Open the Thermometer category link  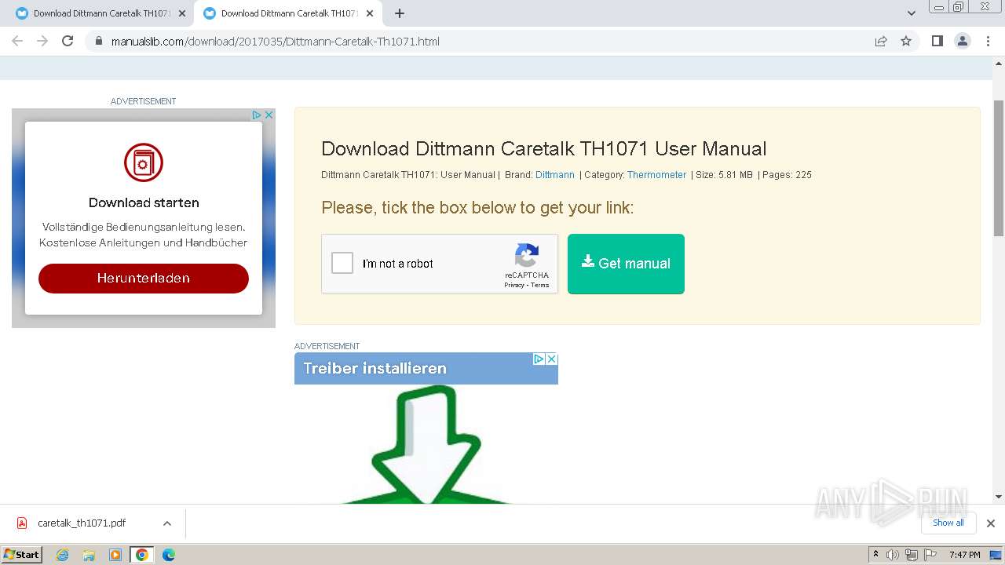[x=656, y=175]
